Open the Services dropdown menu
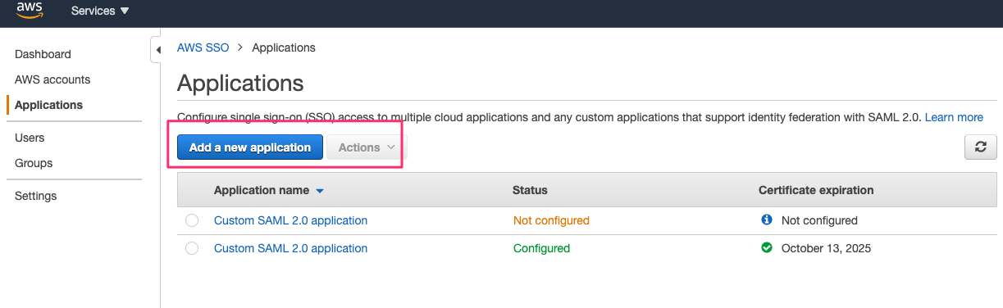The image size is (1003, 308). click(100, 11)
